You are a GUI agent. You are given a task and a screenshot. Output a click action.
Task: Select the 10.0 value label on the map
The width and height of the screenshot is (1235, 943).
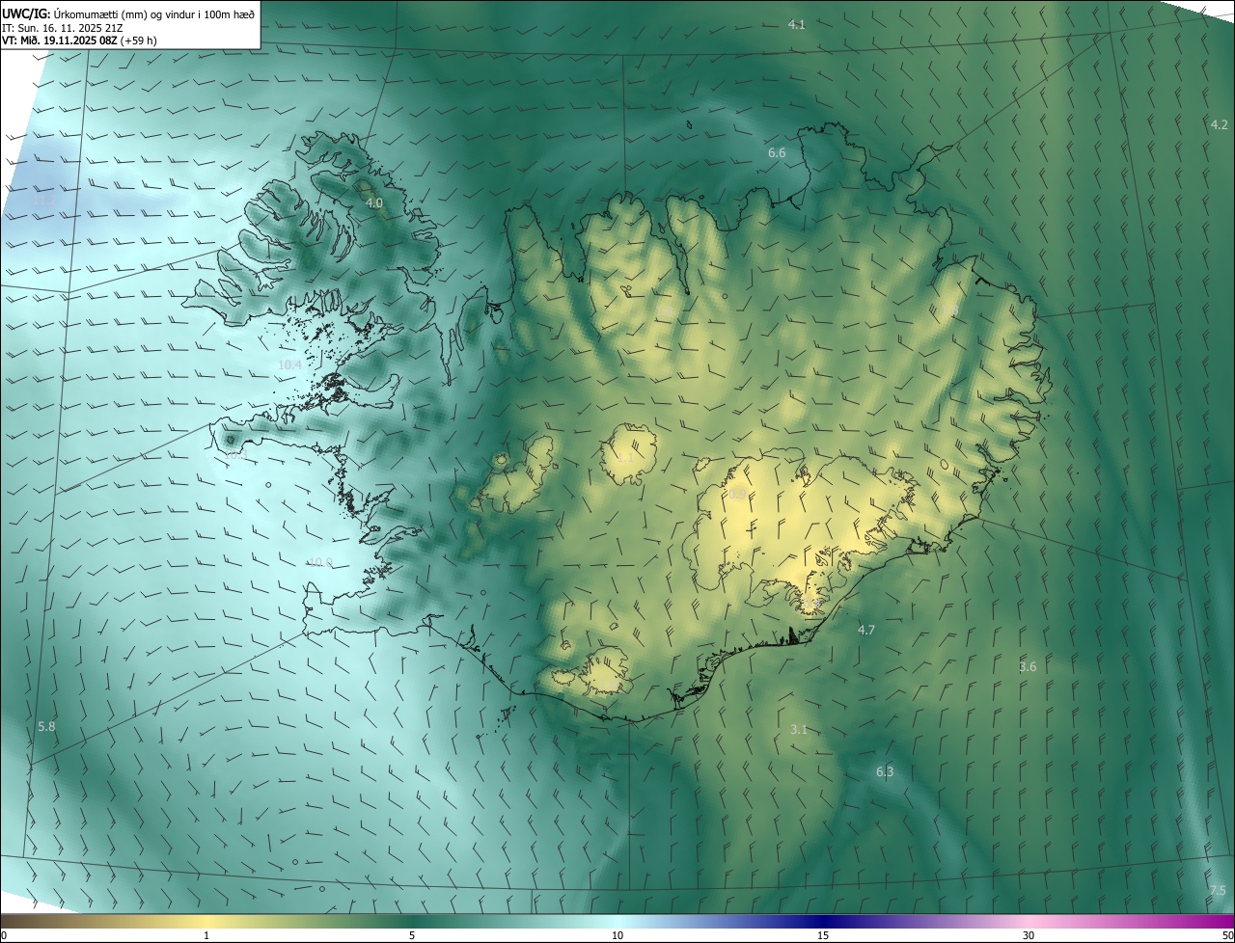pos(320,562)
